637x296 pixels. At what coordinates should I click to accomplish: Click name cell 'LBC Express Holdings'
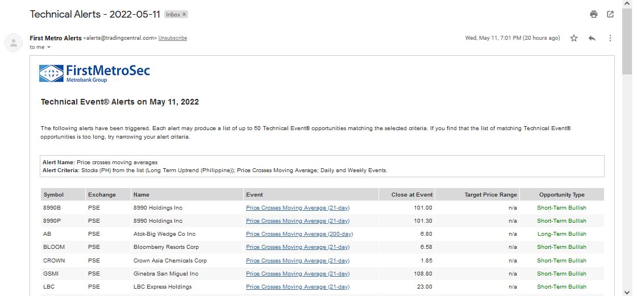pos(163,287)
